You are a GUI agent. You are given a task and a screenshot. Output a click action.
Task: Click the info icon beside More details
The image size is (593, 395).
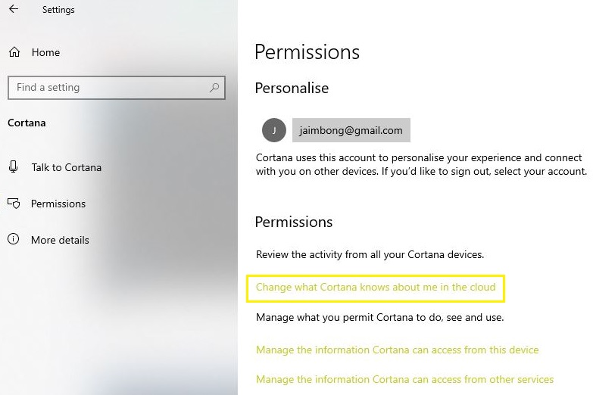click(14, 240)
